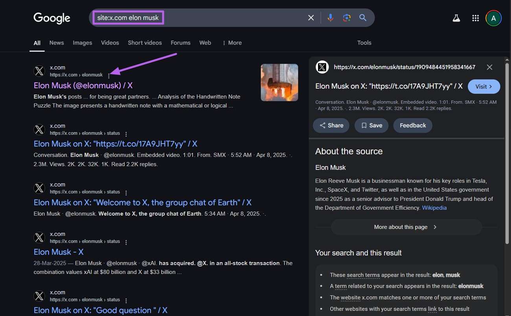Switch to the Images tab
This screenshot has width=511, height=316.
82,43
